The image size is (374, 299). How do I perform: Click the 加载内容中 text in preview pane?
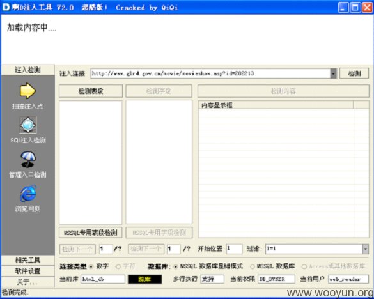(31, 27)
